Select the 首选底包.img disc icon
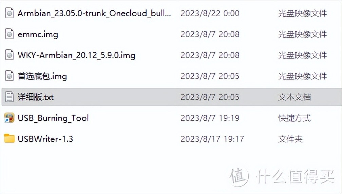342x194 pixels. click(x=9, y=76)
